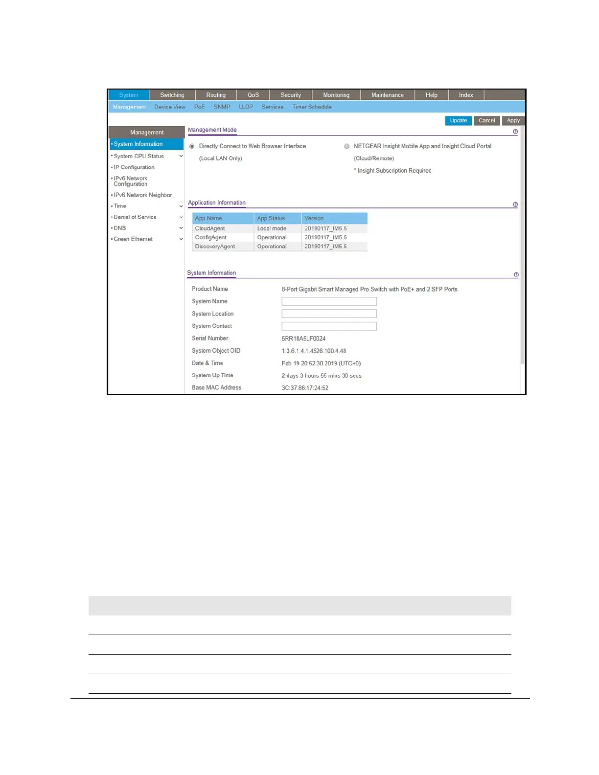599x775 pixels.
Task: Open help for Management Mode section
Action: pos(515,132)
